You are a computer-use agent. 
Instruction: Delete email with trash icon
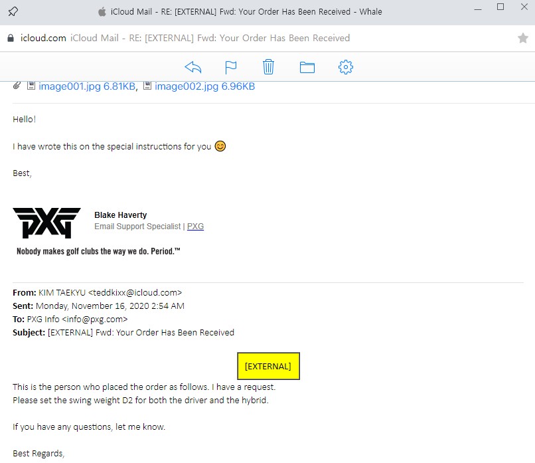(268, 67)
